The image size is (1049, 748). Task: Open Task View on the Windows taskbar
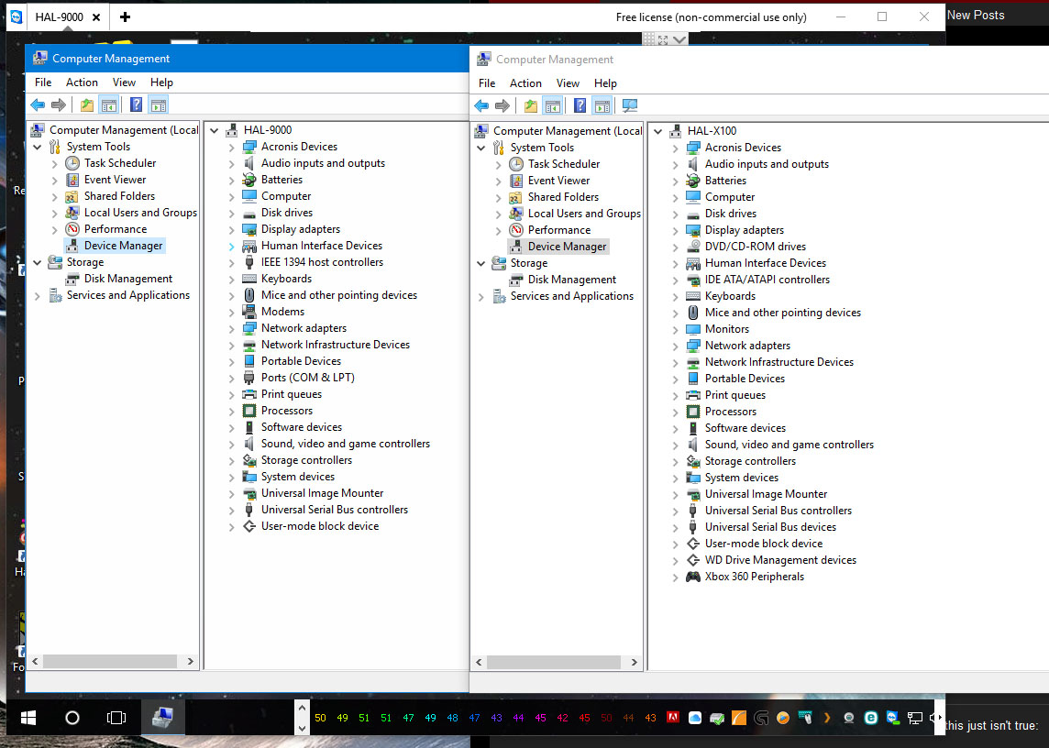(116, 718)
